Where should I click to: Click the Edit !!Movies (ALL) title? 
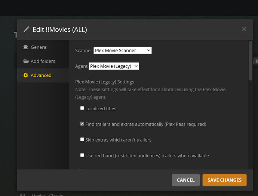point(60,29)
